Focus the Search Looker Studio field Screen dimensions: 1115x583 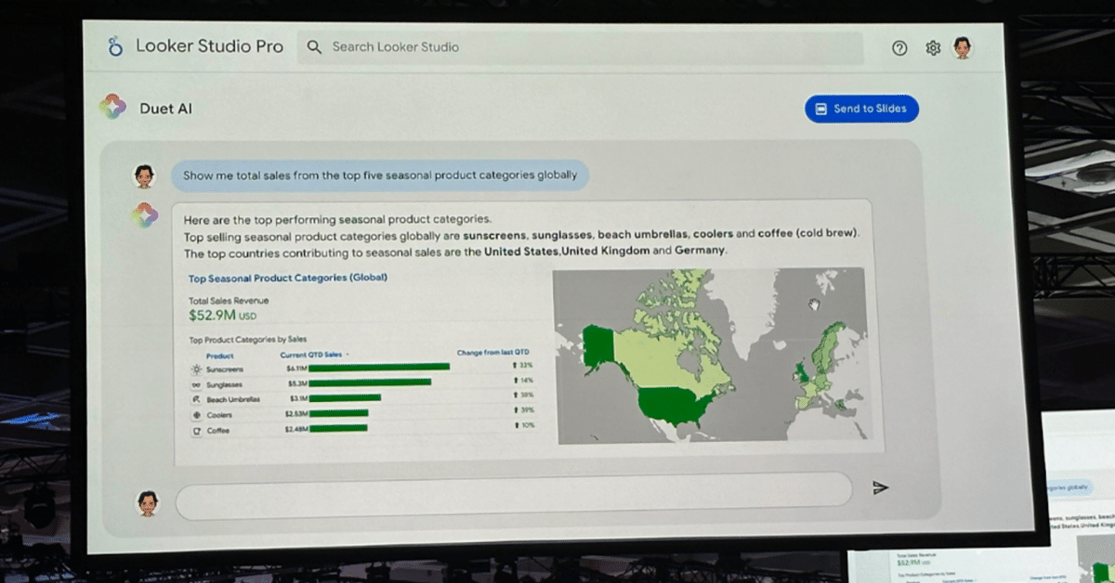(x=580, y=47)
